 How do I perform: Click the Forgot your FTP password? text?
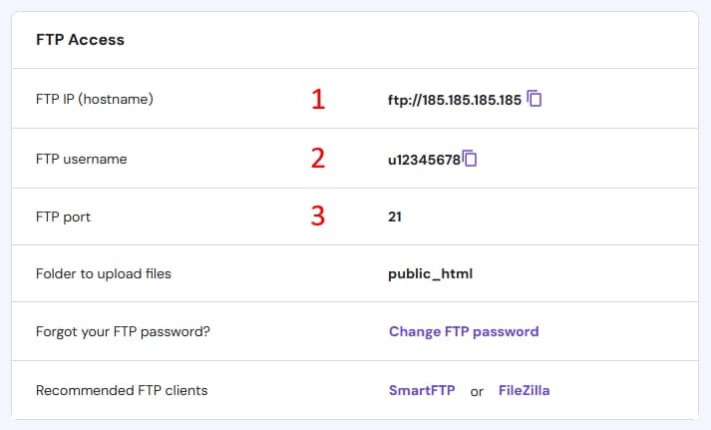click(x=123, y=331)
